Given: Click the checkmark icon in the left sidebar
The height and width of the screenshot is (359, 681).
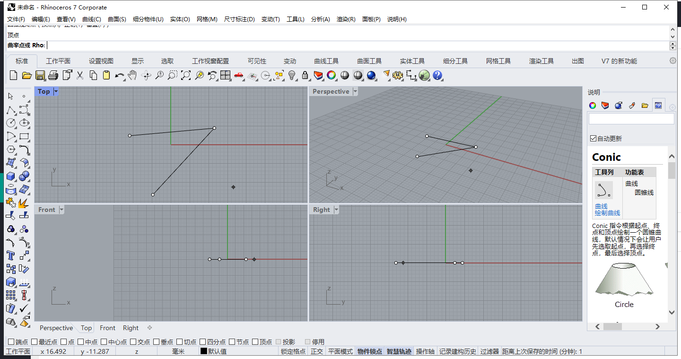Looking at the screenshot, I should pyautogui.click(x=24, y=309).
